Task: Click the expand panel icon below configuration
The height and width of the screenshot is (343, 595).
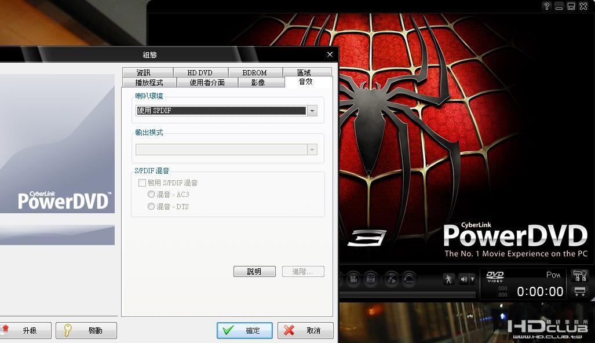Action: click(x=580, y=291)
